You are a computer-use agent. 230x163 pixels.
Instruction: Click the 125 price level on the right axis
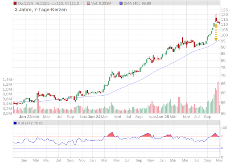pyautogui.click(x=224, y=10)
